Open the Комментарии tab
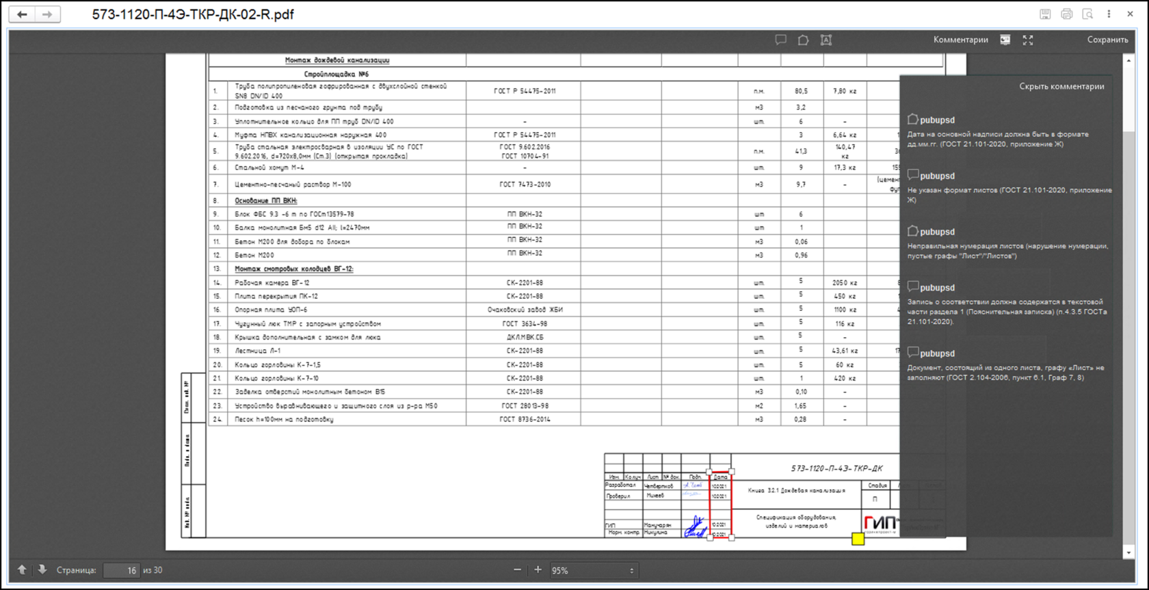 click(960, 40)
